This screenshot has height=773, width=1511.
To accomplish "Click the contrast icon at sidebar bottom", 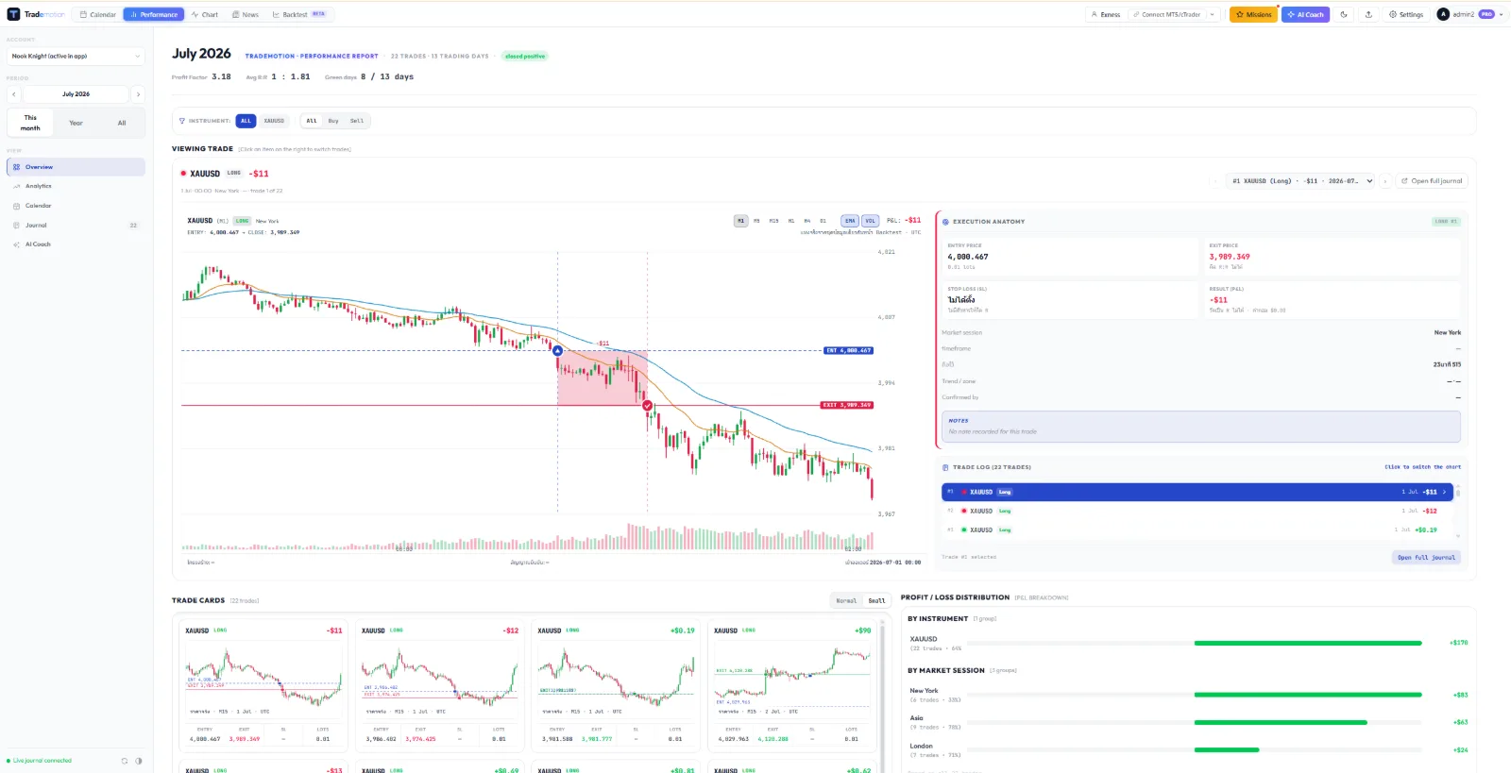I will (x=139, y=761).
